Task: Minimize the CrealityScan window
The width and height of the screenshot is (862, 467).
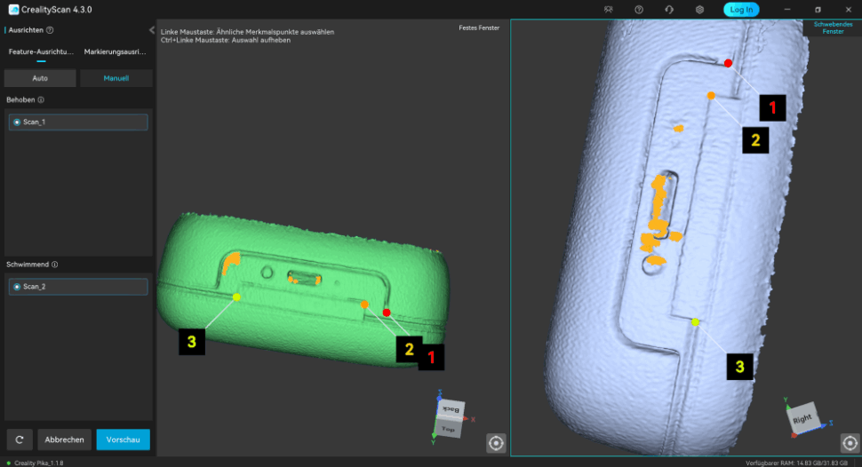Action: pyautogui.click(x=787, y=10)
